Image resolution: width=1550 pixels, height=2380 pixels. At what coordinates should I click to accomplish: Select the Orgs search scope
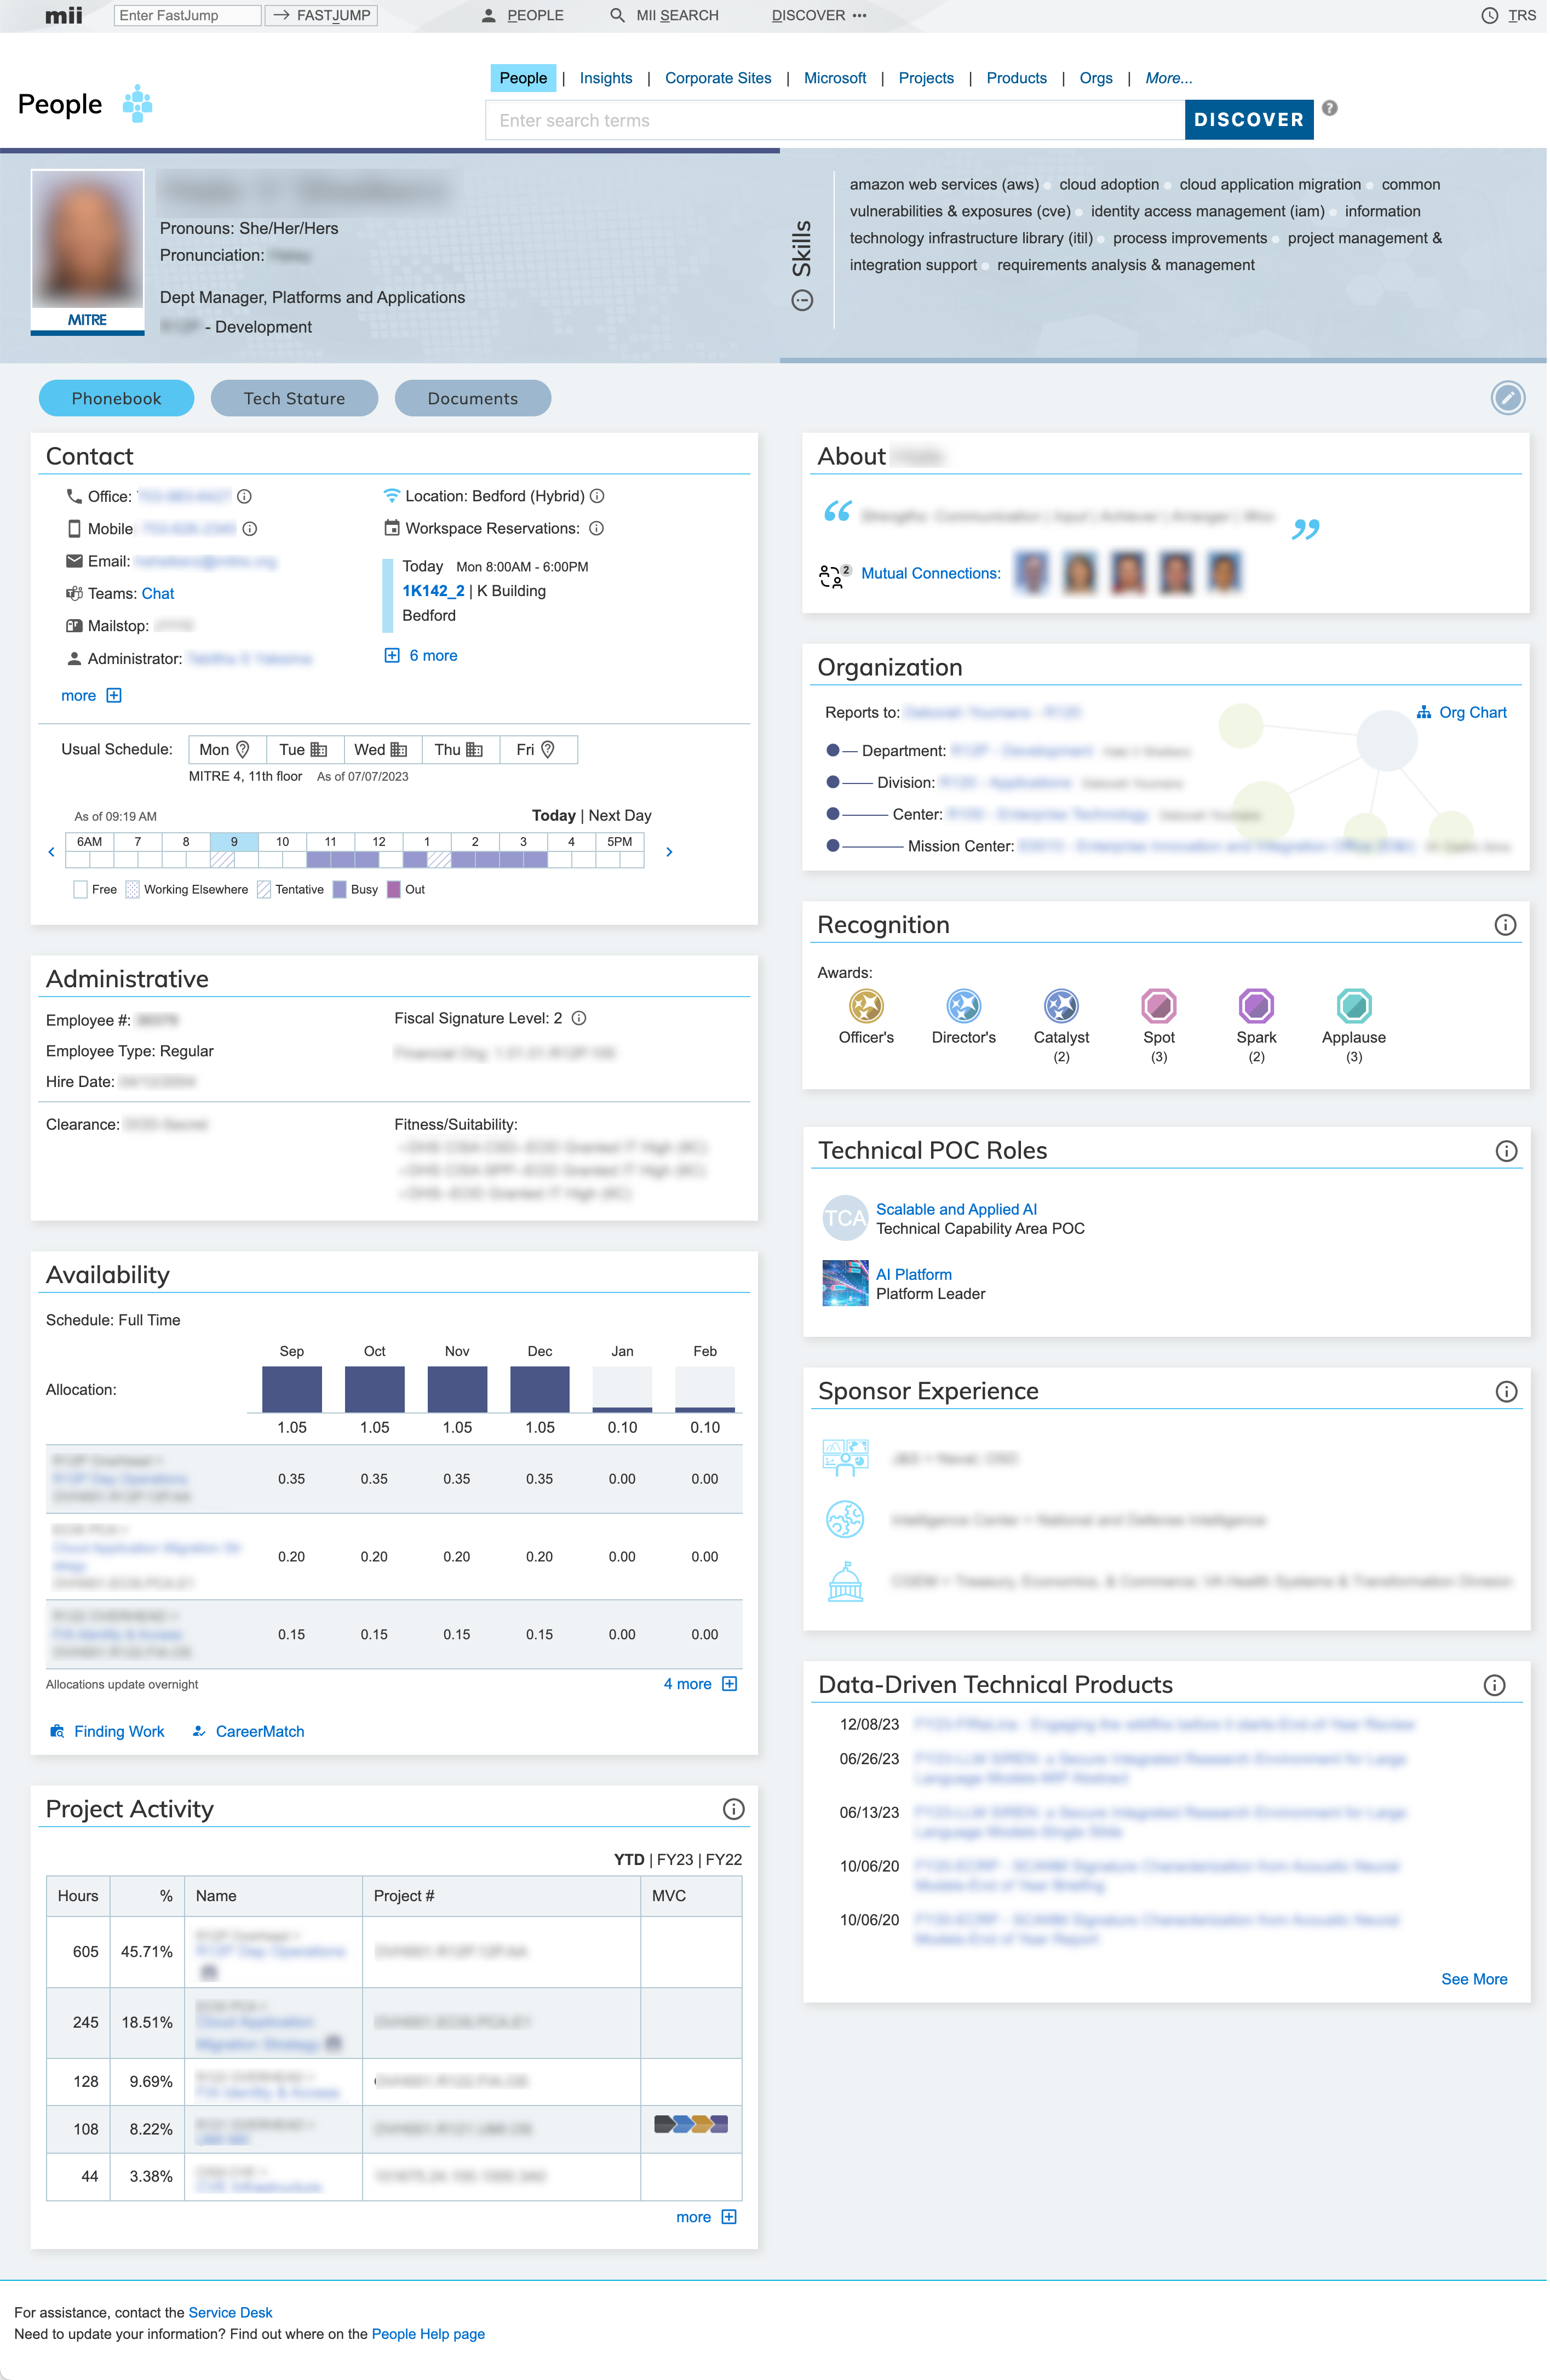[x=1095, y=78]
